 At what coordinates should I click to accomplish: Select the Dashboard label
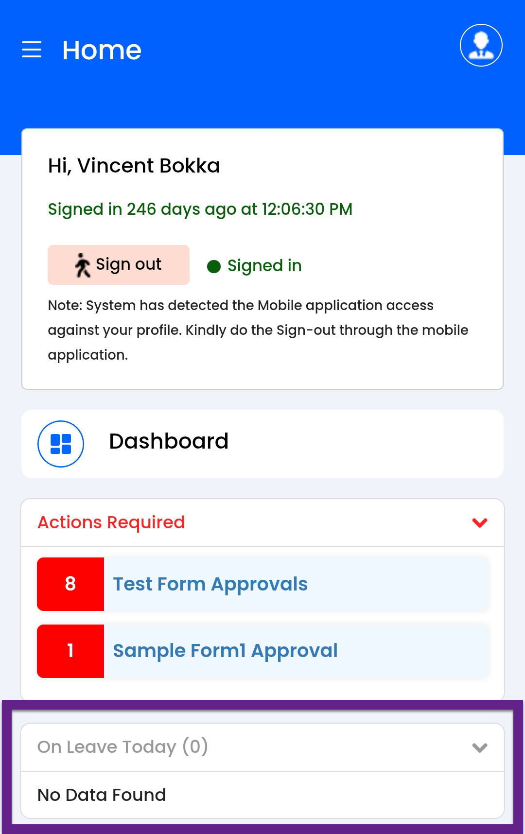tap(169, 441)
